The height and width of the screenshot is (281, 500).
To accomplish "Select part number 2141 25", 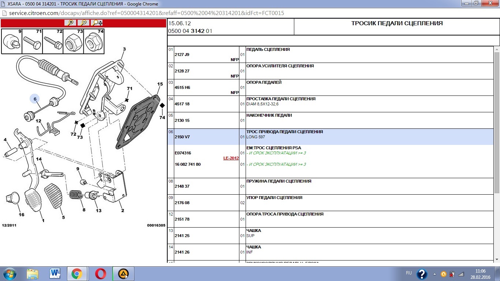I will pyautogui.click(x=182, y=236).
